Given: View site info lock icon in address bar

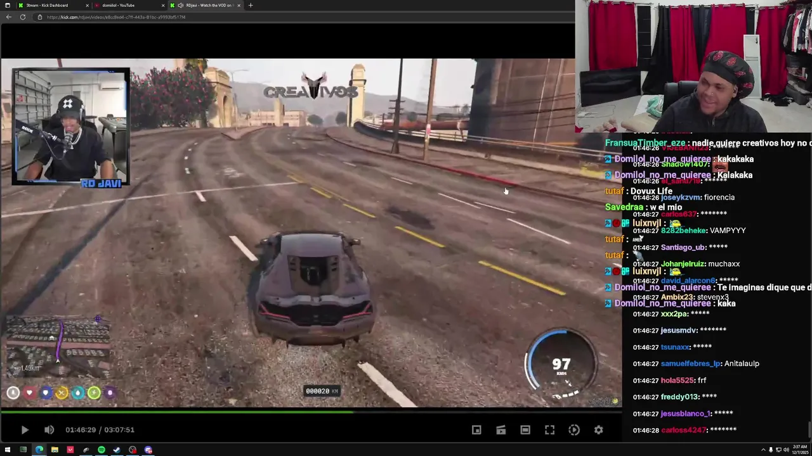Looking at the screenshot, I should [39, 17].
